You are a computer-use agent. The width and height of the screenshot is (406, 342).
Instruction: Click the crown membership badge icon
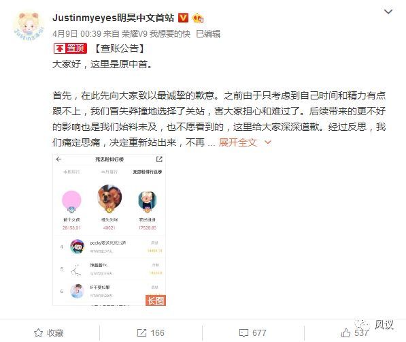198,18
